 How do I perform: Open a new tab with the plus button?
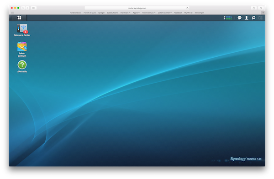click(263, 13)
